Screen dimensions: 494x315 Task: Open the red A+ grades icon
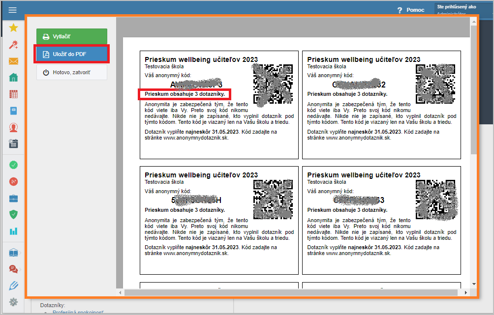pos(13,181)
